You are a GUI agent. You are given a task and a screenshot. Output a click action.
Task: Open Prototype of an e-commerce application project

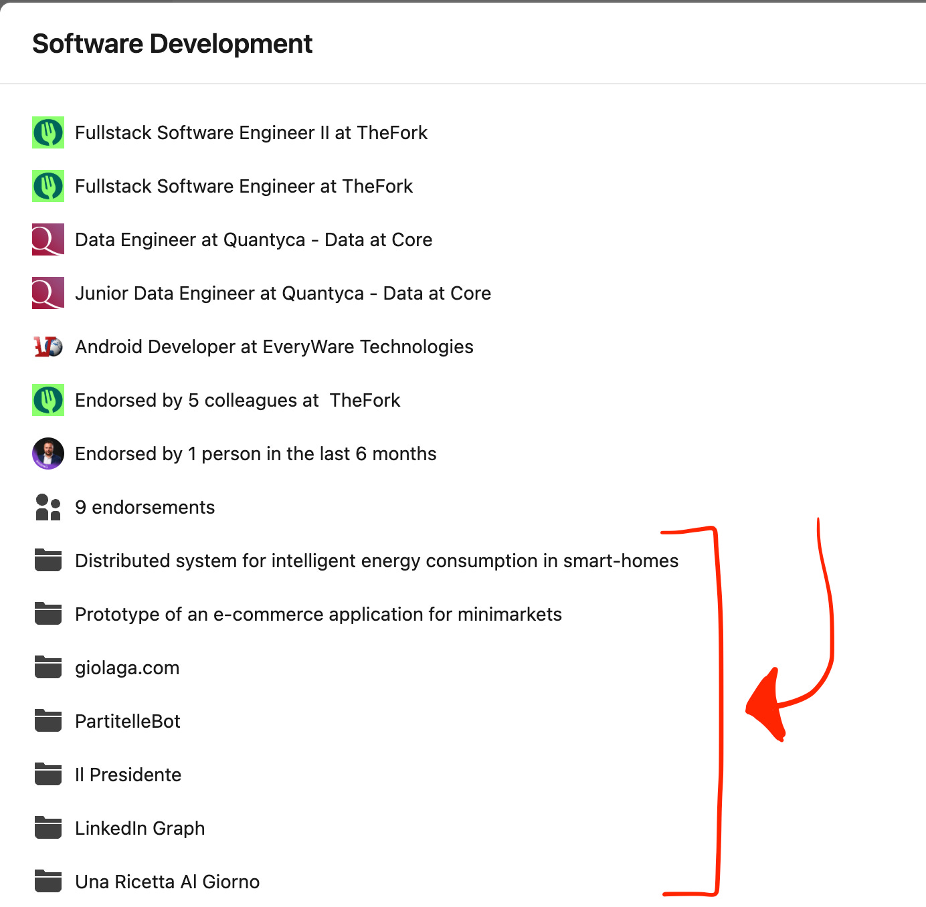pos(318,614)
